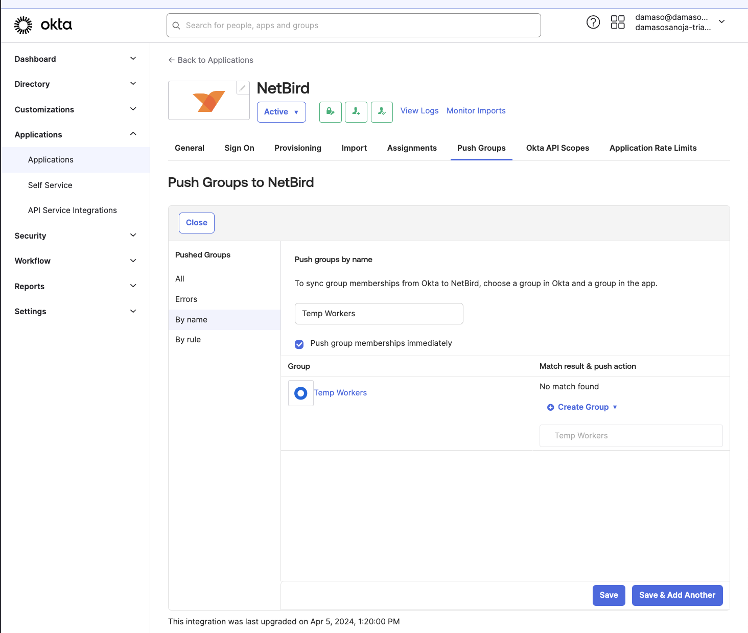Open View Logs
This screenshot has width=748, height=633.
(419, 110)
